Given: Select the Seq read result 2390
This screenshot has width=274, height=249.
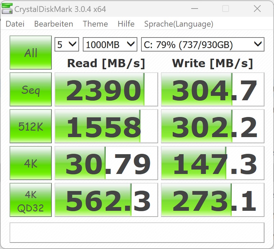Looking at the screenshot, I should [x=106, y=89].
